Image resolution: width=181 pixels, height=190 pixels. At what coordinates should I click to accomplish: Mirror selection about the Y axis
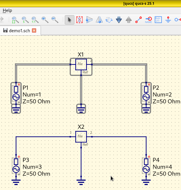(99, 20)
